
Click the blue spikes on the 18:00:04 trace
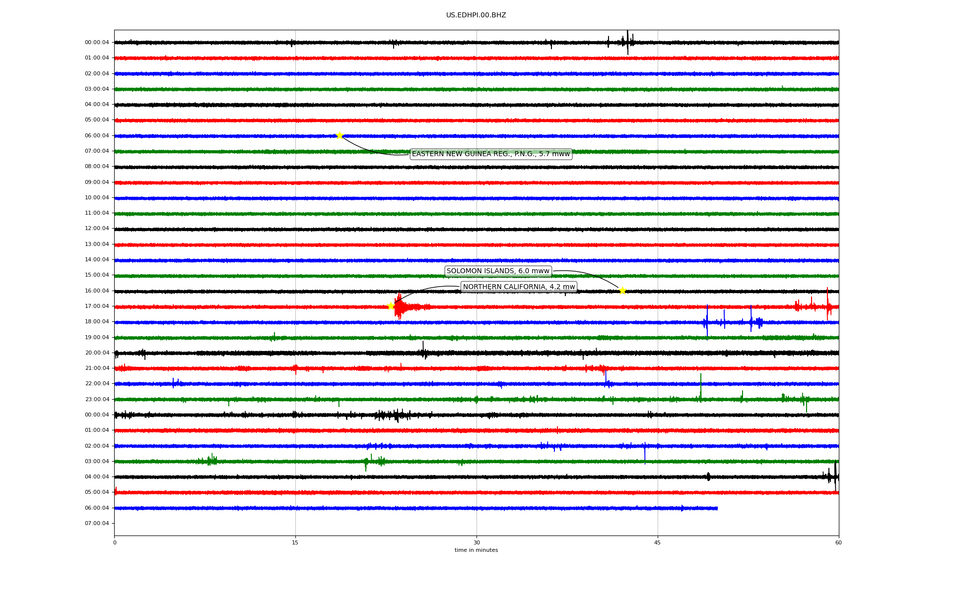click(x=707, y=322)
